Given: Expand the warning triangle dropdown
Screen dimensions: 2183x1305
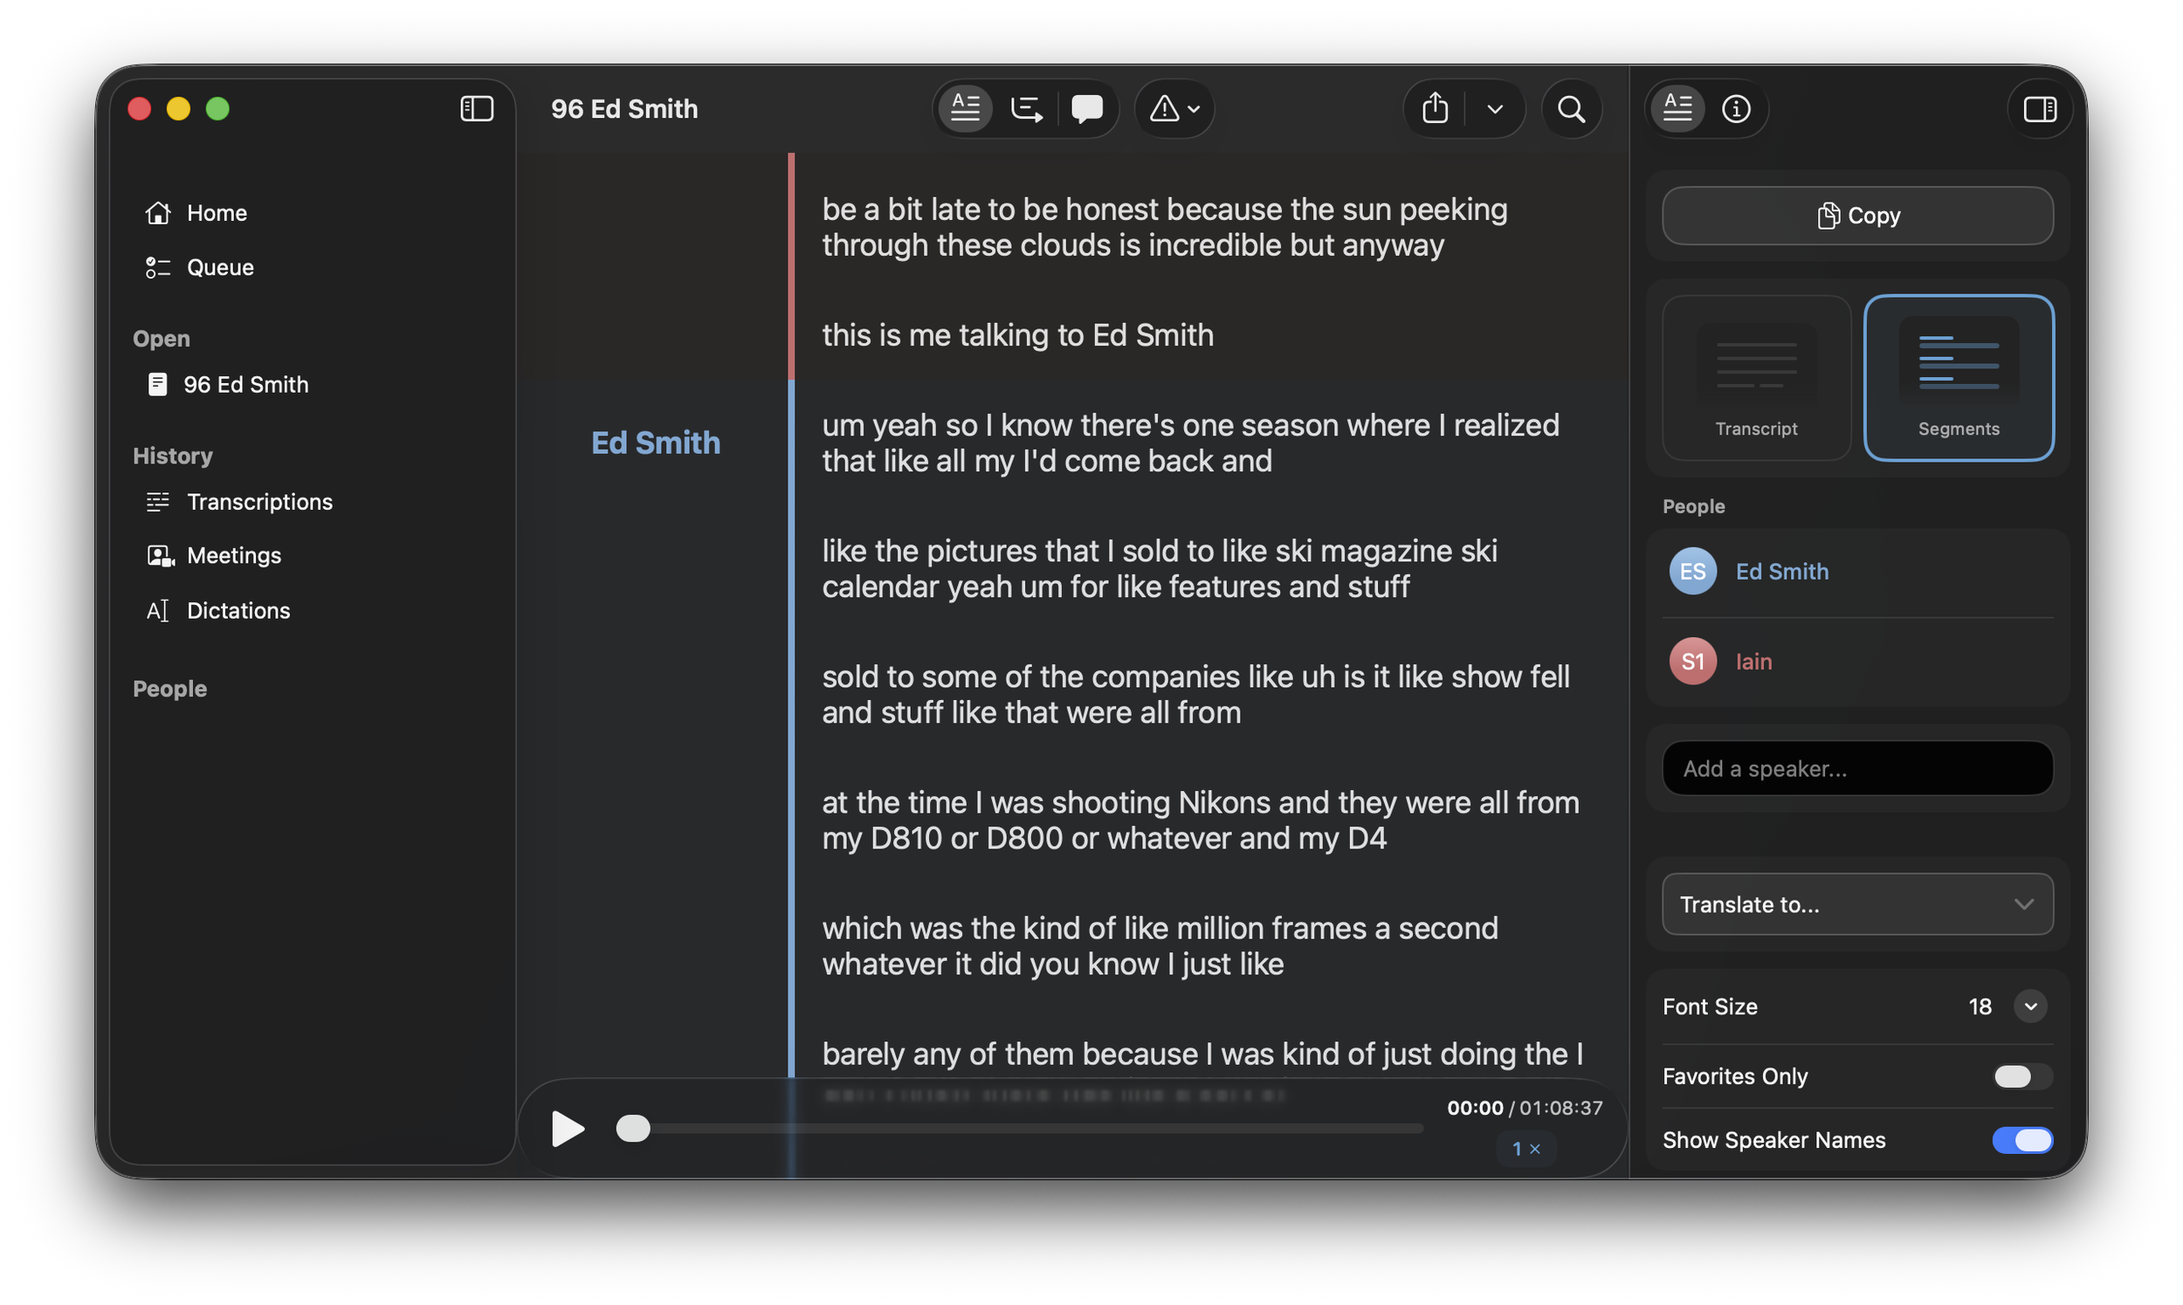Looking at the screenshot, I should coord(1175,109).
